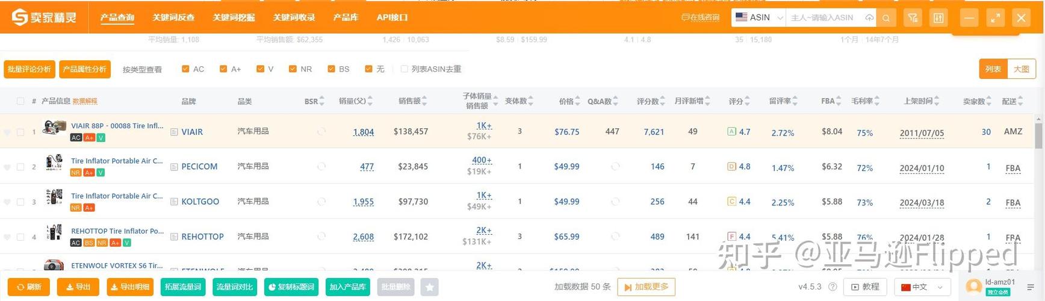Sort by 价格 column
The height and width of the screenshot is (301, 1045).
577,101
